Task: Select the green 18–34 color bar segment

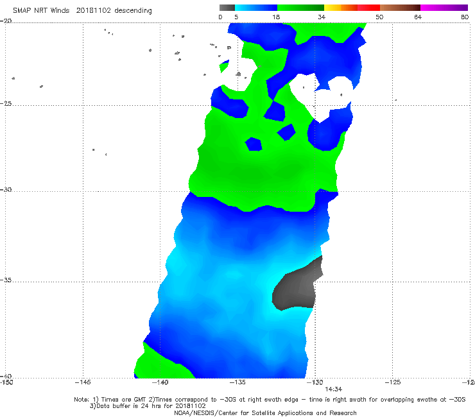Action: point(300,8)
